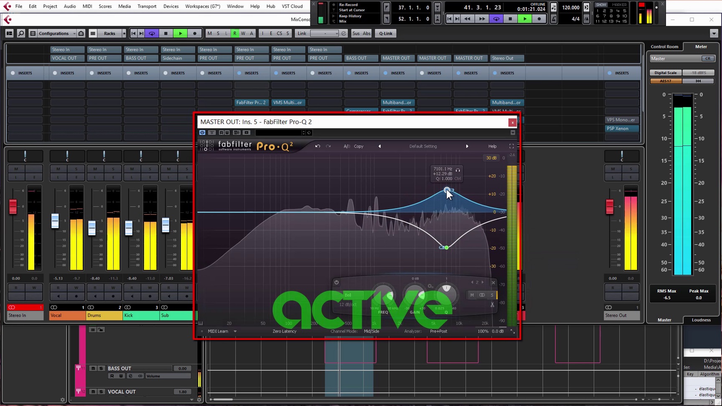Open the Link group dropdown
The width and height of the screenshot is (722, 406).
(x=325, y=33)
